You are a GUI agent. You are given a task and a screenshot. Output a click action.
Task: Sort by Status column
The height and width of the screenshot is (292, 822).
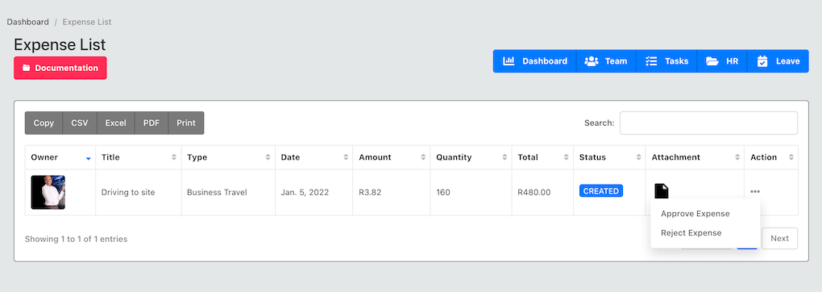pyautogui.click(x=610, y=157)
